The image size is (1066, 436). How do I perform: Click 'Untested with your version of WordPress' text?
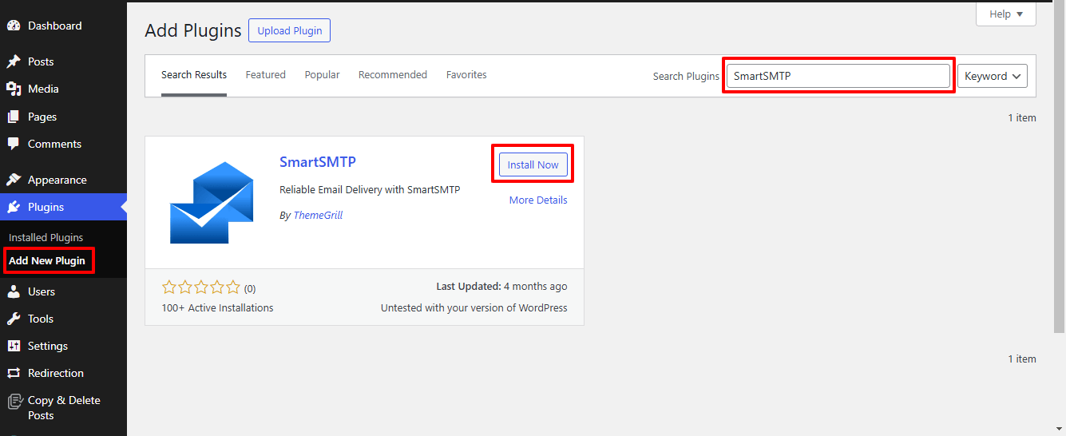coord(474,307)
